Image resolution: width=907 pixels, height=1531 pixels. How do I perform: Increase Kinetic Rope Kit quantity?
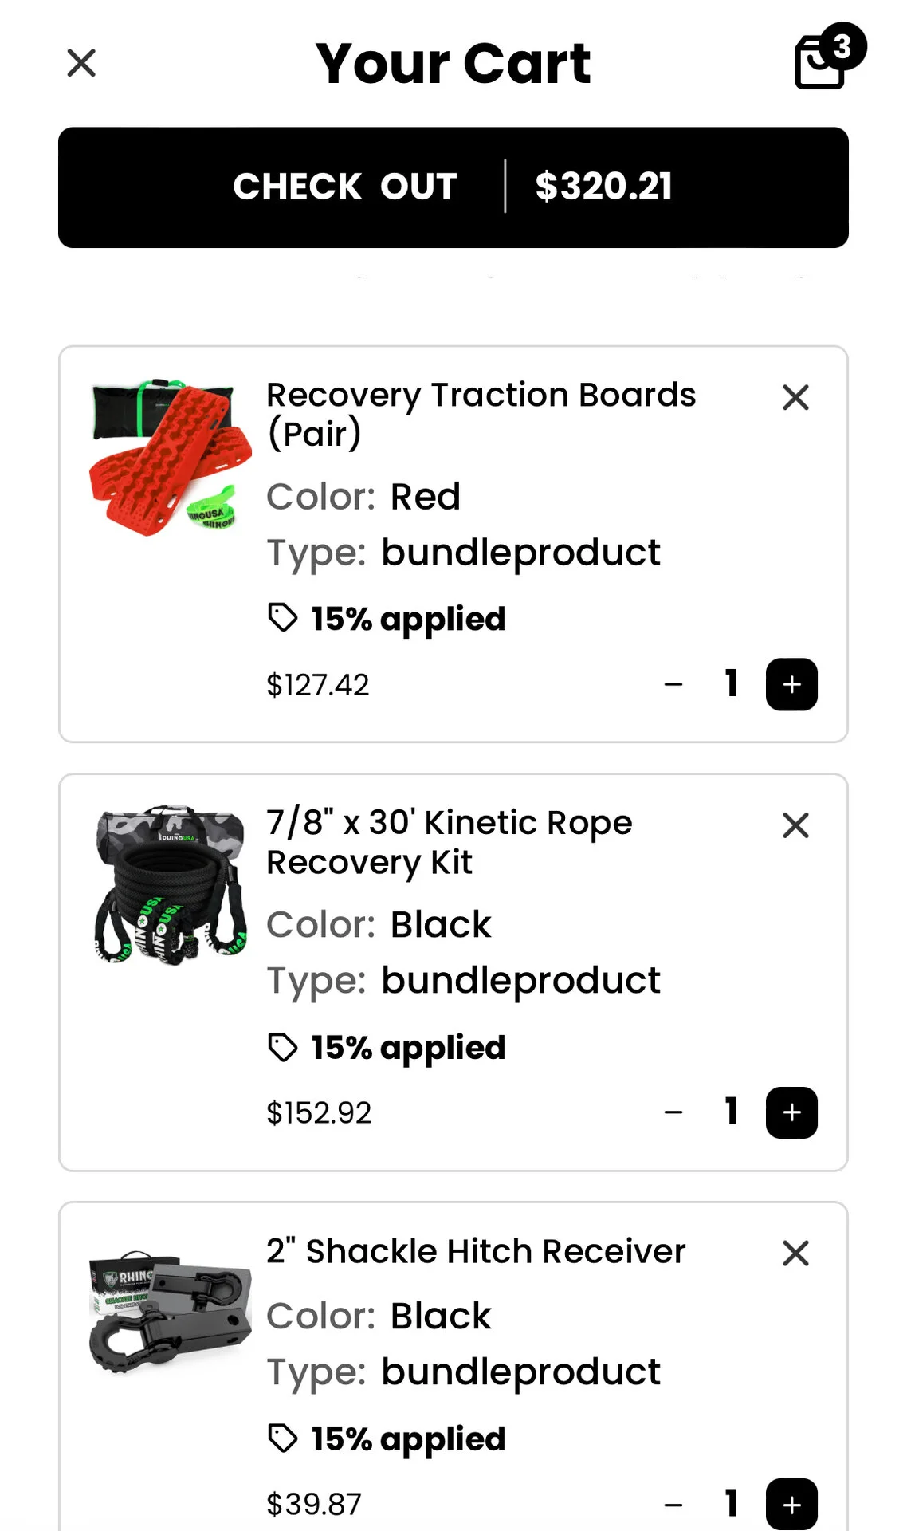[x=791, y=1112]
